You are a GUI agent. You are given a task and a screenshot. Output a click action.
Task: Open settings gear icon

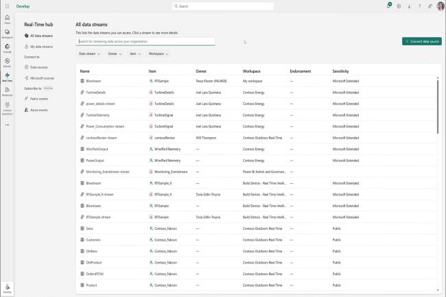pos(399,6)
